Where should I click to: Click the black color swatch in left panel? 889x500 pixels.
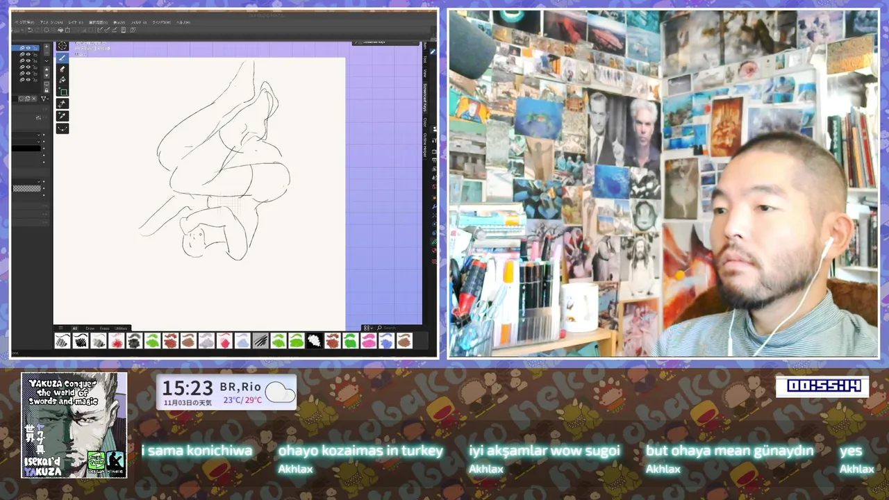click(26, 148)
